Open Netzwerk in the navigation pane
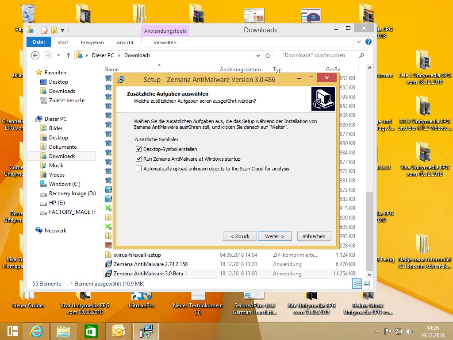The height and width of the screenshot is (340, 453). (55, 230)
